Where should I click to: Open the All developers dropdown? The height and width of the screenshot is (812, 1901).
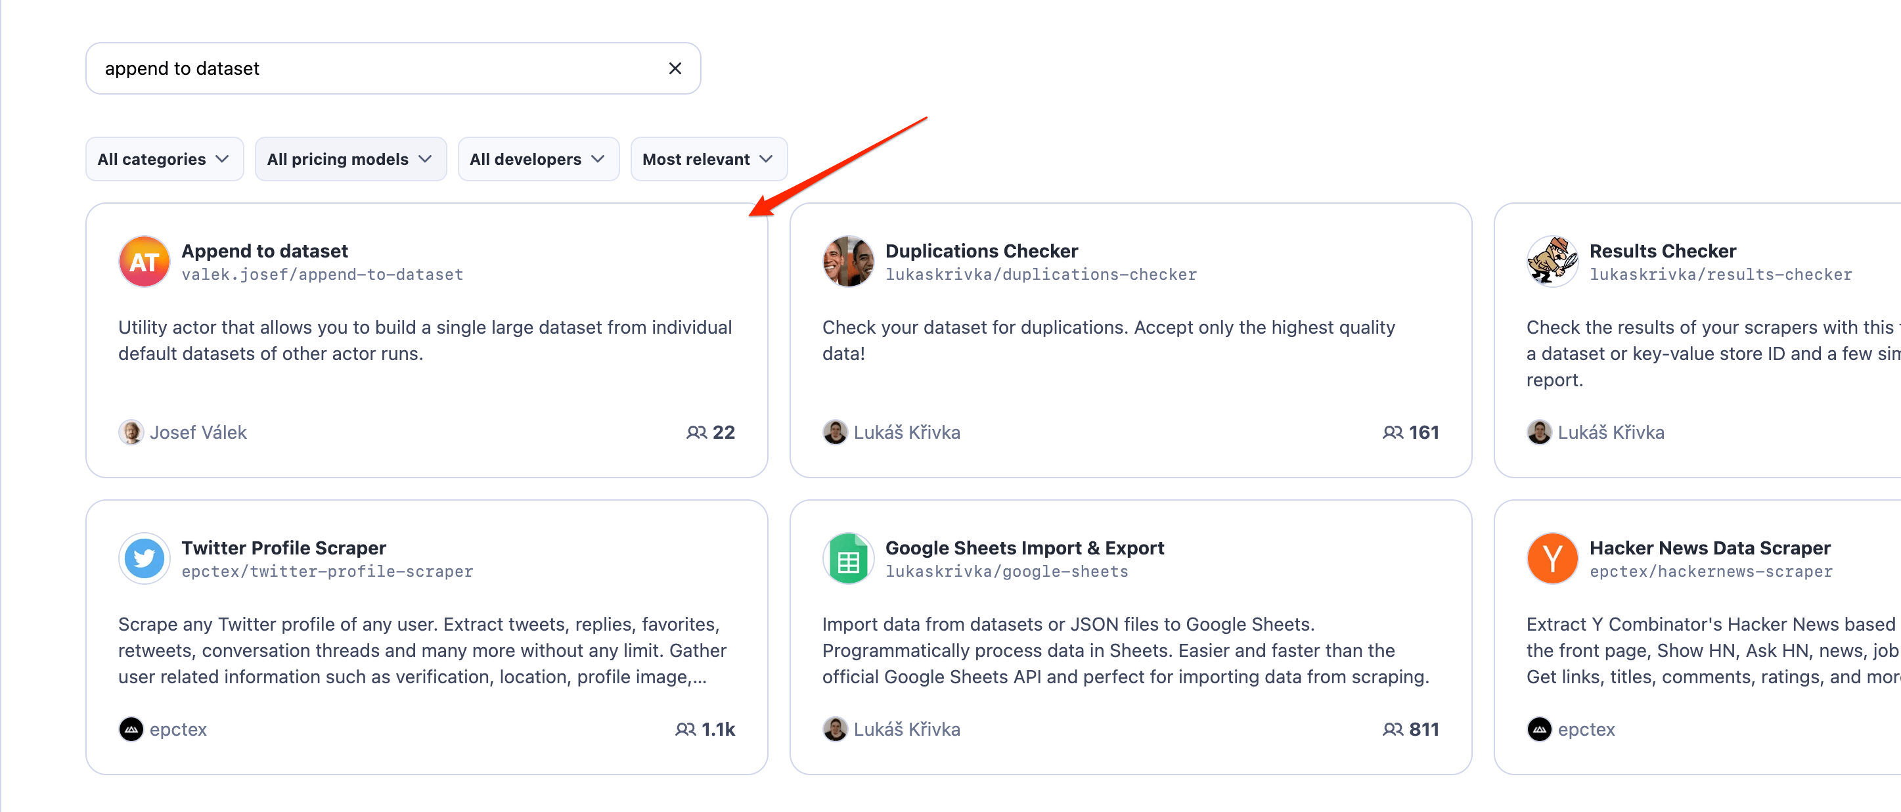click(x=538, y=159)
